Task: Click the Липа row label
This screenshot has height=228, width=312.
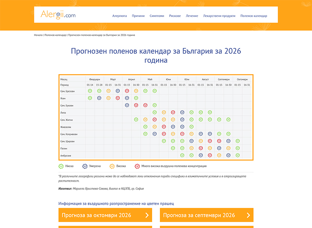Action: [x=63, y=113]
